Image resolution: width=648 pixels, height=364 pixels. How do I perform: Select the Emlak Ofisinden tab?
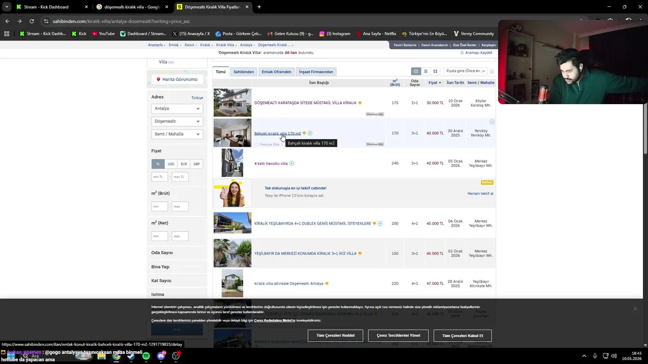pyautogui.click(x=276, y=72)
